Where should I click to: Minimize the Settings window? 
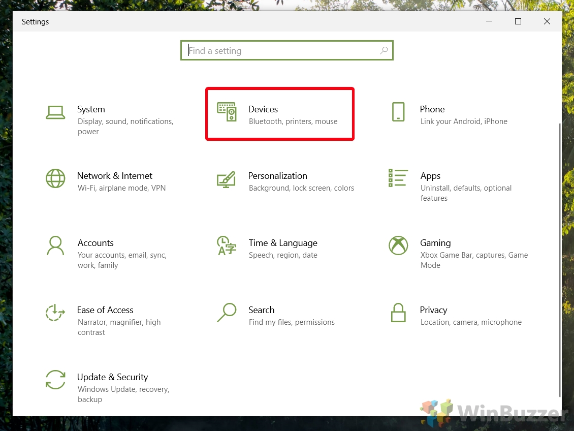tap(489, 21)
